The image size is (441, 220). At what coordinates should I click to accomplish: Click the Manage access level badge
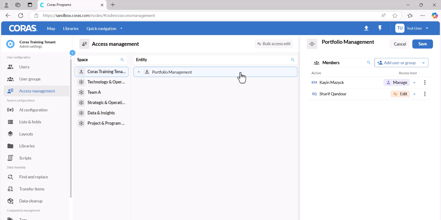(397, 82)
